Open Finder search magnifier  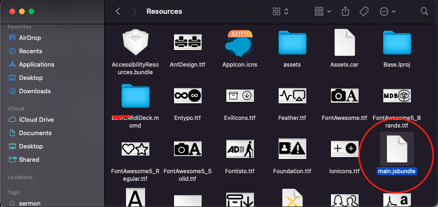point(424,11)
